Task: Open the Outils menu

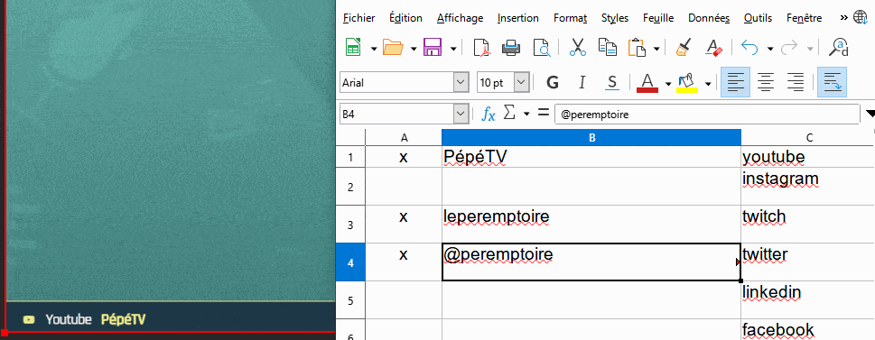Action: tap(758, 18)
